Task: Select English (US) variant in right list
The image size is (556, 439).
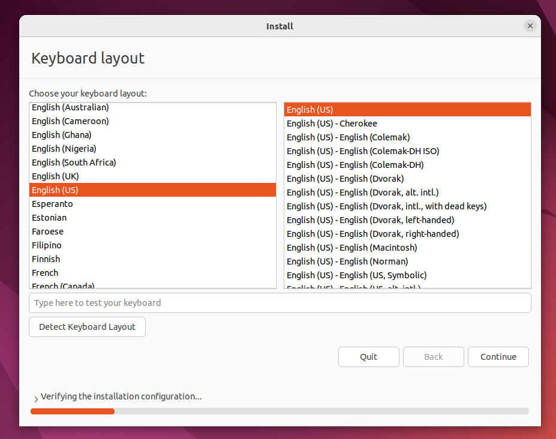Action: [x=407, y=110]
